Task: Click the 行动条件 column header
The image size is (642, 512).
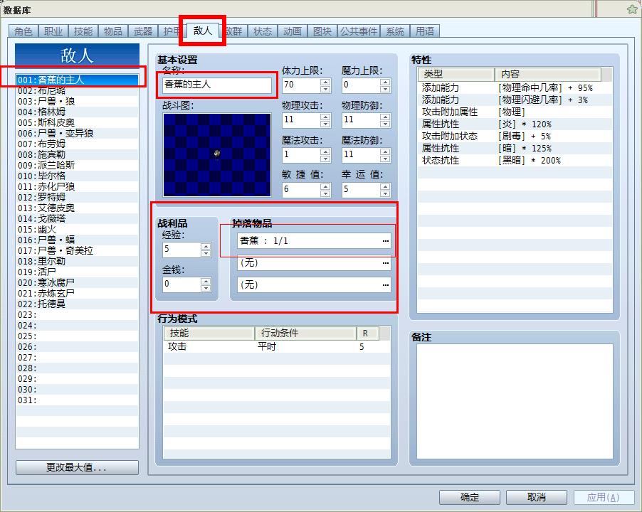Action: [305, 334]
